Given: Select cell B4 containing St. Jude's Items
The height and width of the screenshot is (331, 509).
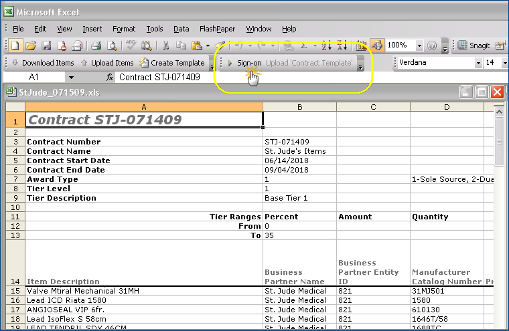Looking at the screenshot, I should (x=299, y=151).
